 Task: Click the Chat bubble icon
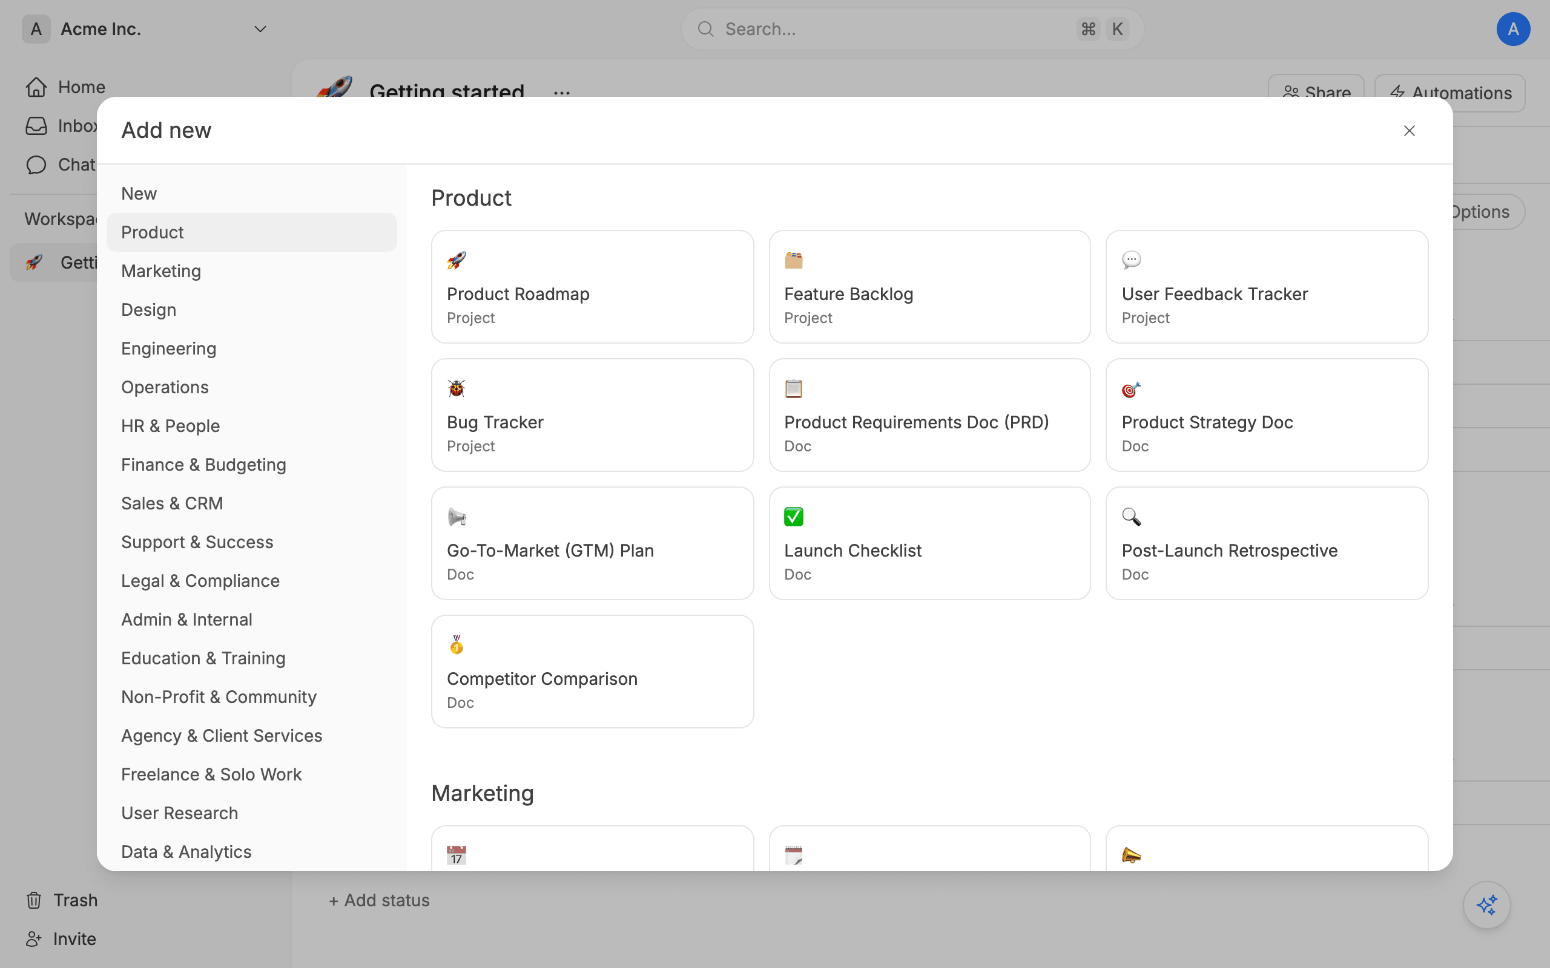click(36, 165)
